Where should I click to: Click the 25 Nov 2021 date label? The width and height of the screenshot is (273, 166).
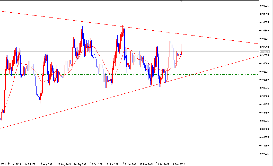130,164
